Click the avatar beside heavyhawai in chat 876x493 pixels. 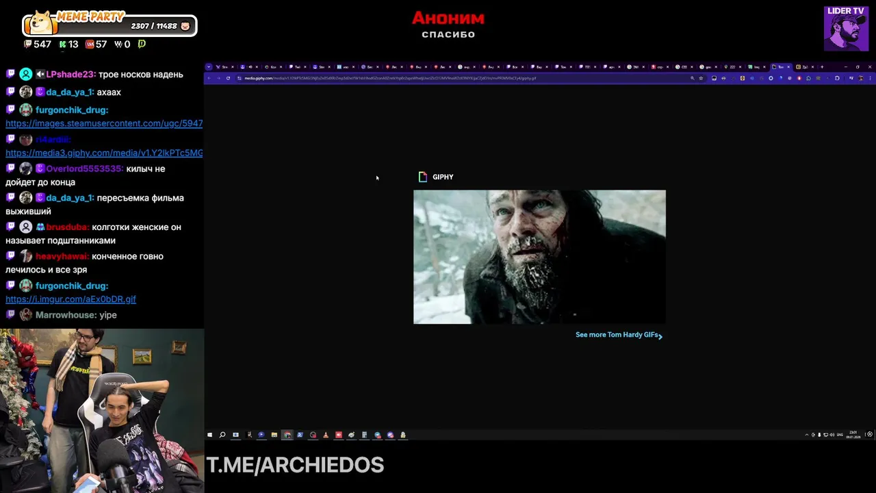click(25, 256)
